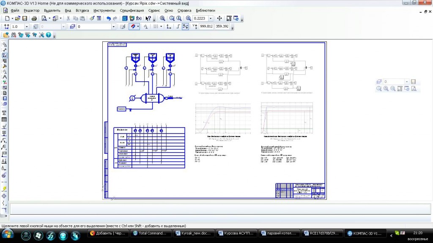Click the zoom scale input 0.2223
This screenshot has width=433, height=243.
(x=200, y=19)
